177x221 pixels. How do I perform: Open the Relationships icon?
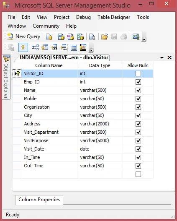click(35, 47)
